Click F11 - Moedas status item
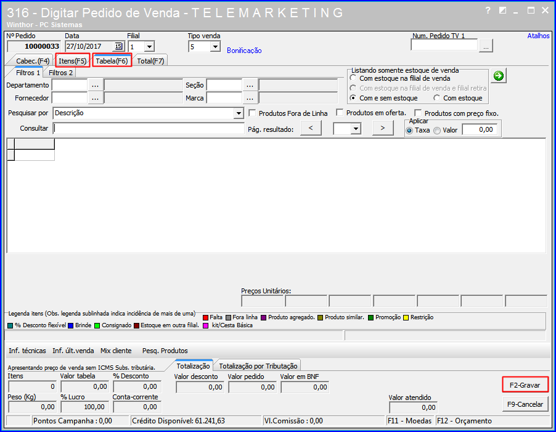Screen dimensions: 556x432 point(410,421)
